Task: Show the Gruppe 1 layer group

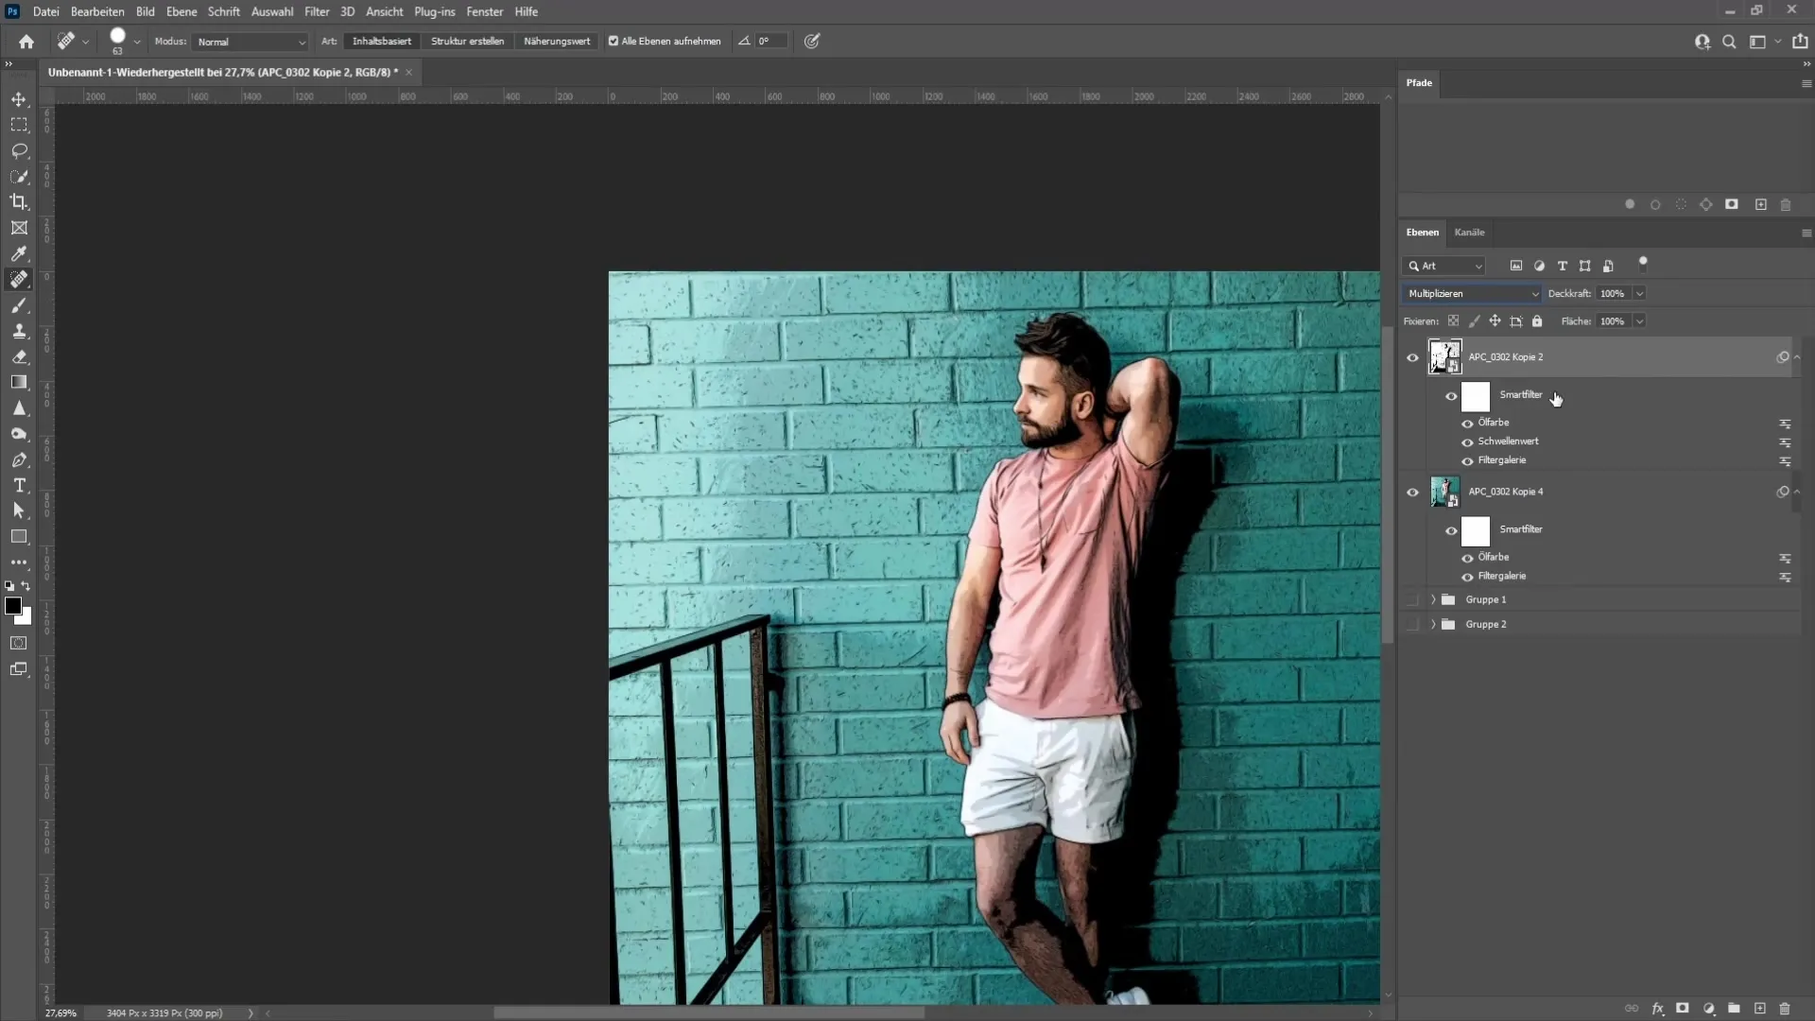Action: tap(1412, 599)
